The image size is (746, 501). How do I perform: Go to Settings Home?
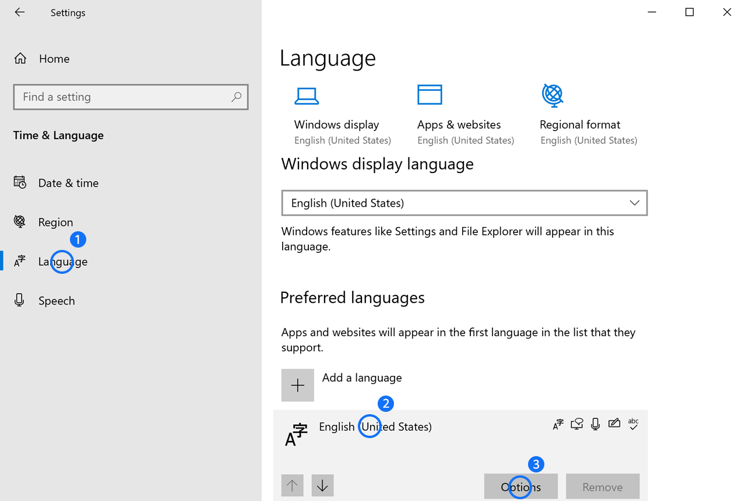[x=54, y=59]
